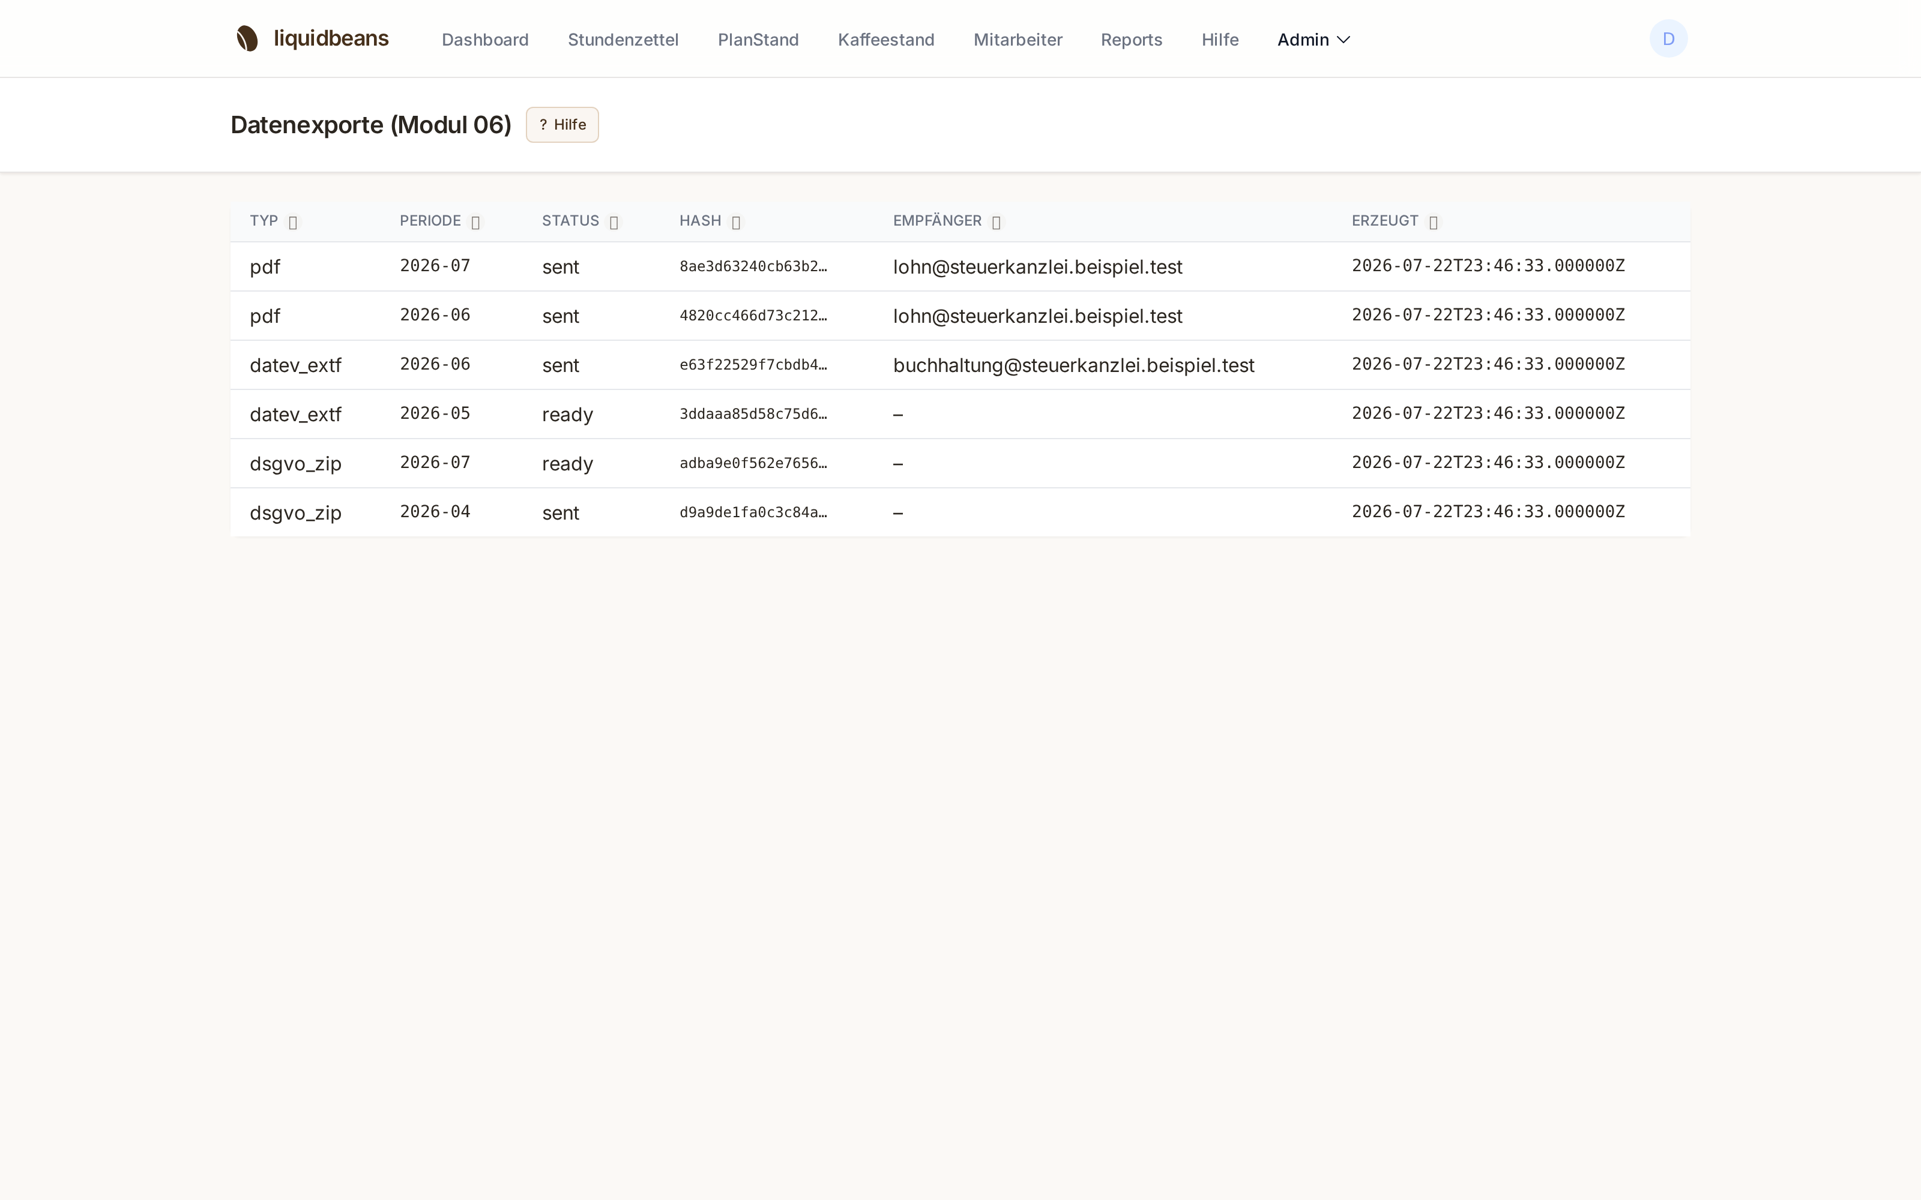The width and height of the screenshot is (1921, 1200).
Task: Sort table by the PERIODE column icon
Action: click(x=475, y=223)
